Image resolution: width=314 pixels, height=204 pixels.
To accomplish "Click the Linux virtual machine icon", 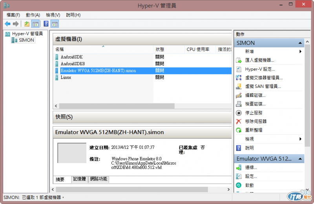I will click(x=57, y=77).
